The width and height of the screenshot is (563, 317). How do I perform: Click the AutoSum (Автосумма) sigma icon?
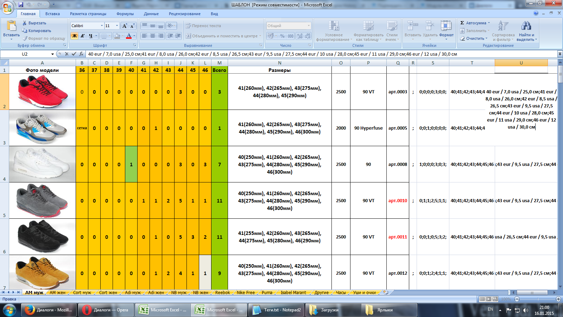pyautogui.click(x=462, y=23)
